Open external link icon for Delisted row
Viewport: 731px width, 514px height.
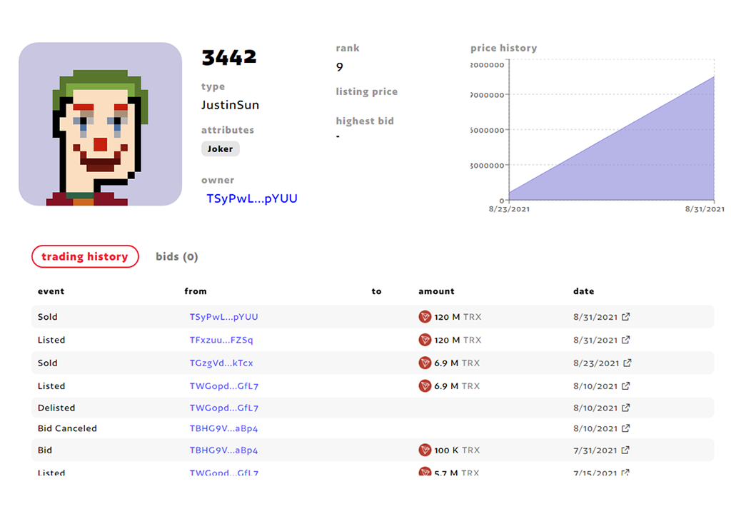(627, 408)
